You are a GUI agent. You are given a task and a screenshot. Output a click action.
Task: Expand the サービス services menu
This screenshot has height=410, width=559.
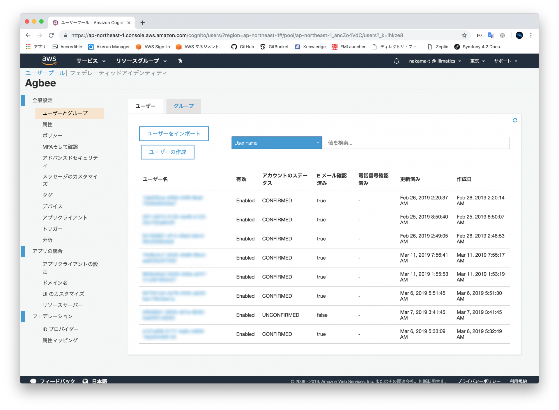click(91, 61)
